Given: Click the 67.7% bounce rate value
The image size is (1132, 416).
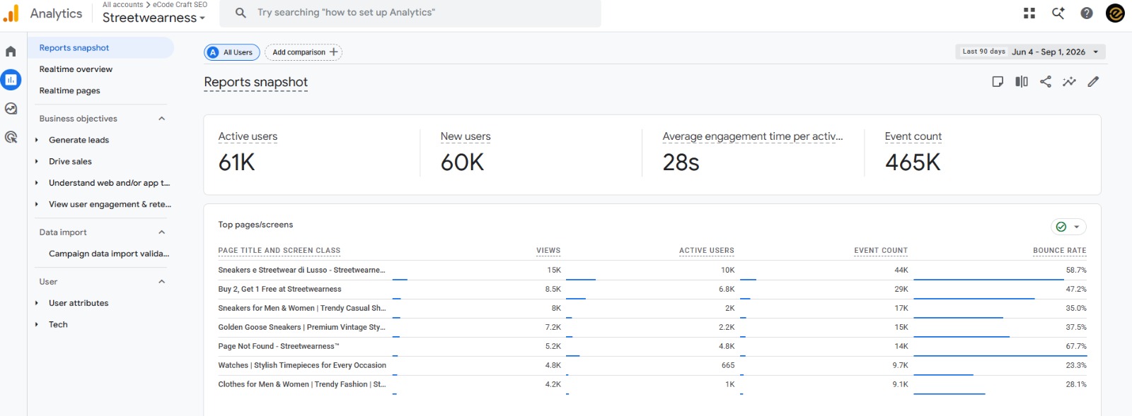Looking at the screenshot, I should point(1076,346).
